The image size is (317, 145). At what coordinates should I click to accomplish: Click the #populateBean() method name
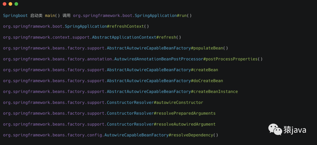(209, 48)
